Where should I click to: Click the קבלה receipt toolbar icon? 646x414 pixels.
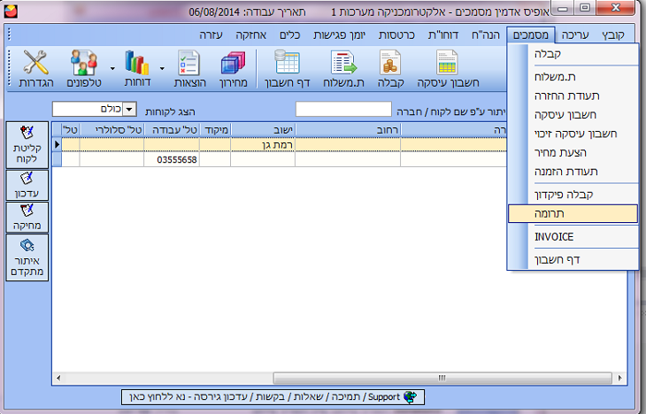point(392,63)
